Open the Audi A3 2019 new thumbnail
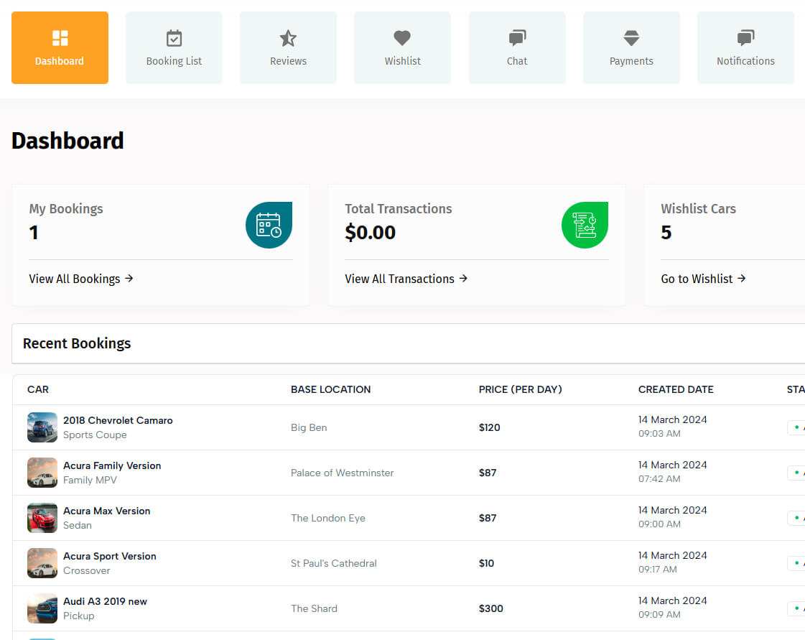The image size is (805, 640). click(42, 608)
